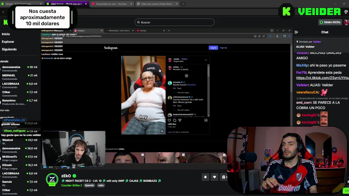Click the Kick search box labeled Buscar
Screen dimensions: 349x196
[174, 22]
